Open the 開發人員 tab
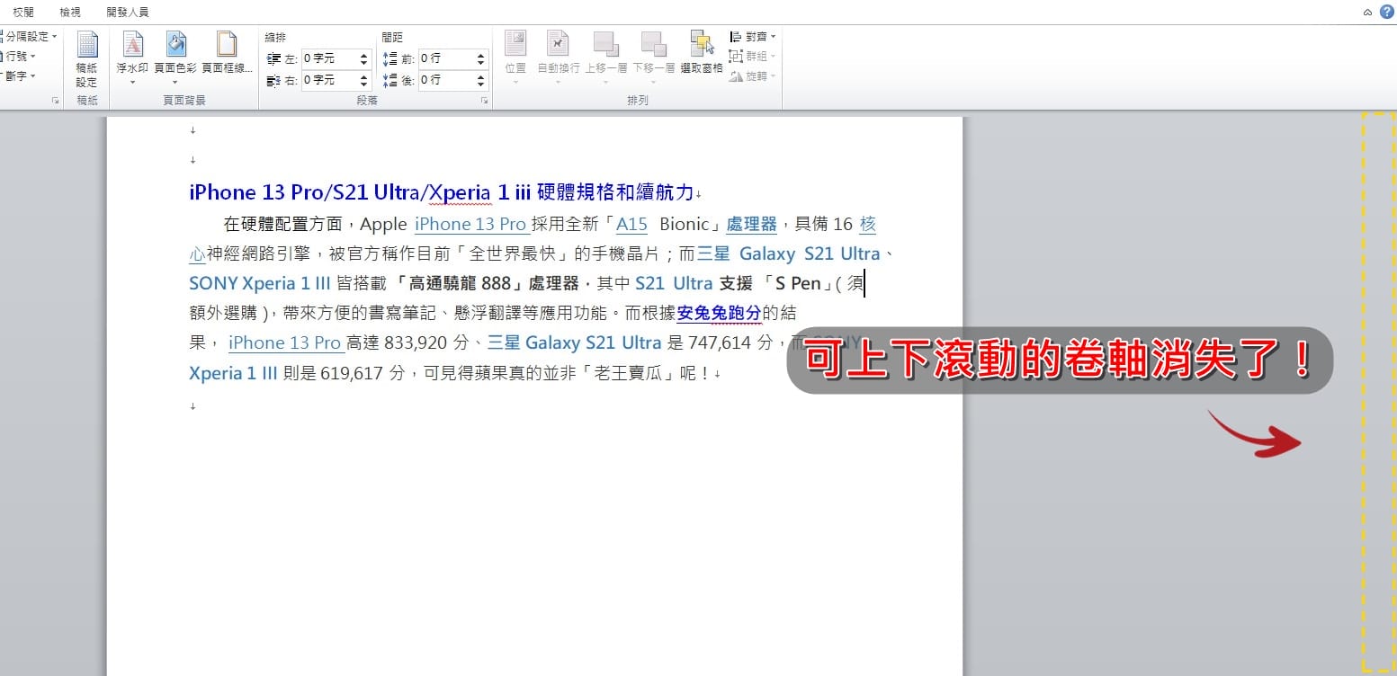Viewport: 1397px width, 676px height. point(127,13)
